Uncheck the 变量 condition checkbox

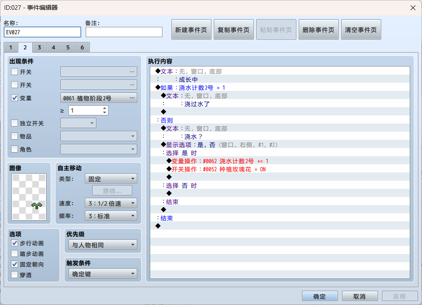(x=15, y=98)
